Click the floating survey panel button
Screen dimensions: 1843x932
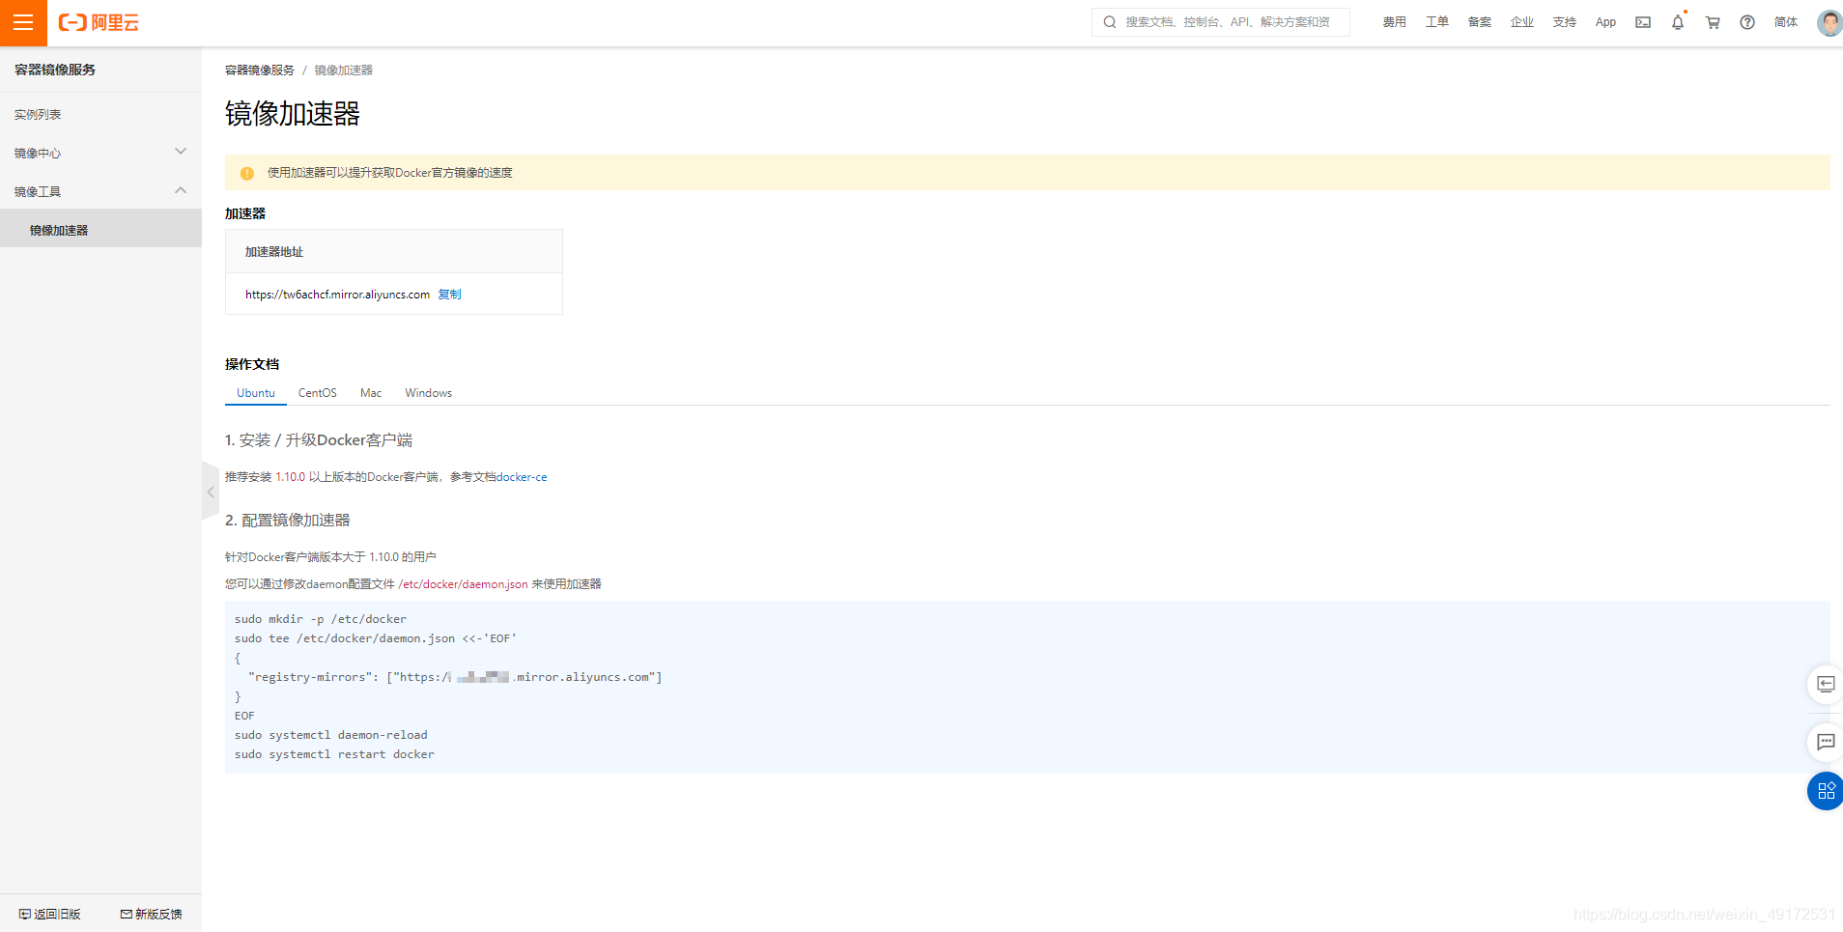tap(1825, 684)
